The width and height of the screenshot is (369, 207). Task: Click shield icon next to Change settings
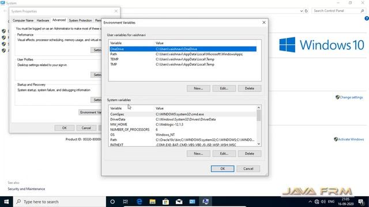[337, 97]
